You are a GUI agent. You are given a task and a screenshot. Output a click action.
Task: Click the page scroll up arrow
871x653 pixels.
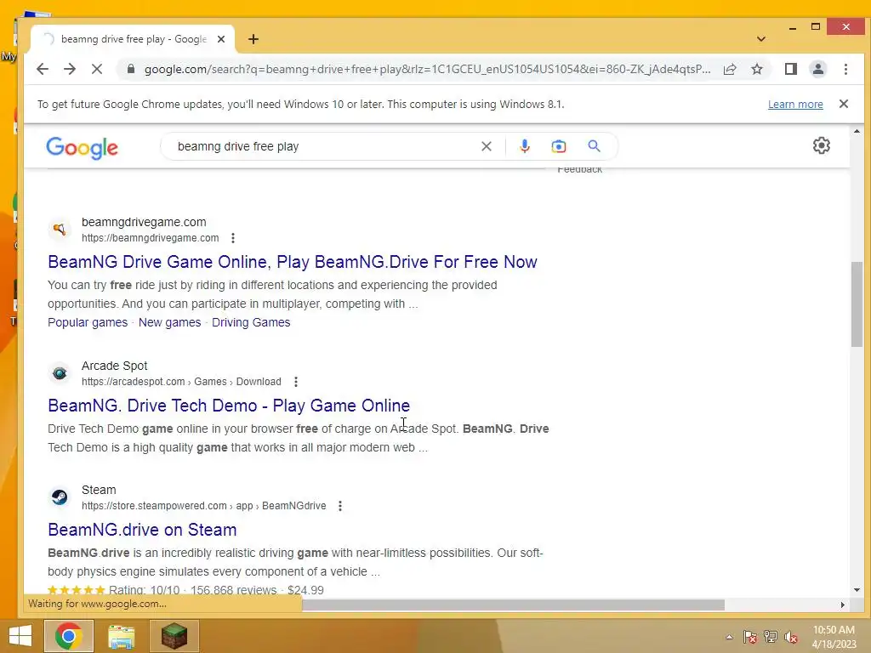click(x=857, y=132)
